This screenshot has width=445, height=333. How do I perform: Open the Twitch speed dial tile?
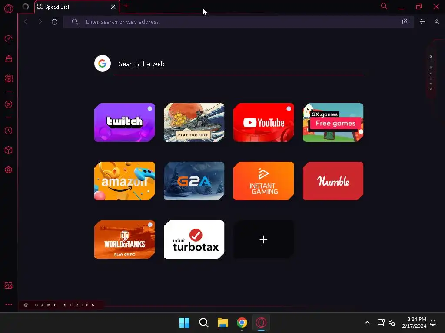point(124,122)
